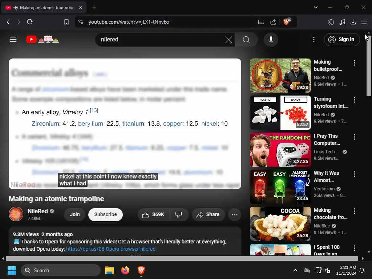Image resolution: width=372 pixels, height=279 pixels.
Task: Open the Why It Was Almost video title
Action: (x=326, y=177)
